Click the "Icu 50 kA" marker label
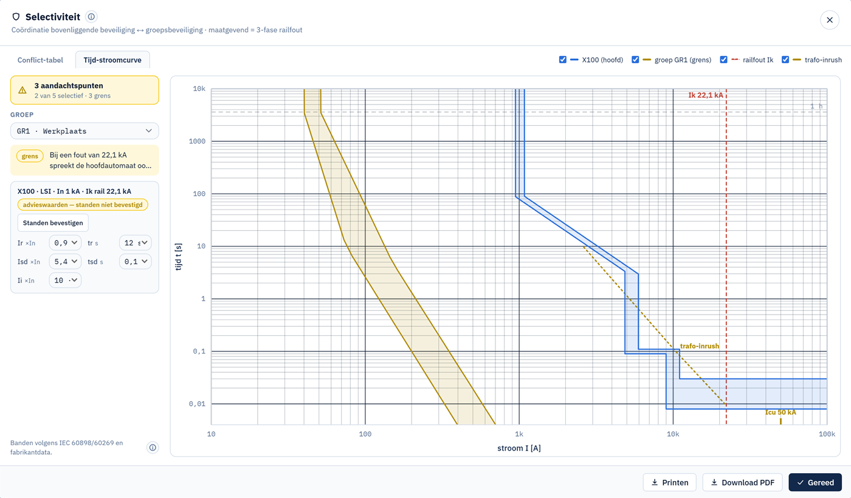This screenshot has height=498, width=851. [x=780, y=412]
